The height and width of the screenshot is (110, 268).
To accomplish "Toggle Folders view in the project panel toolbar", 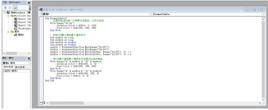I will [x=15, y=8].
